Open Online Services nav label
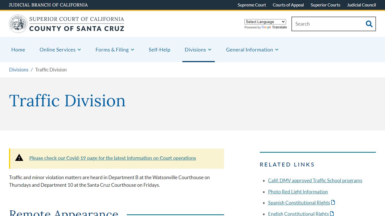 [x=57, y=49]
